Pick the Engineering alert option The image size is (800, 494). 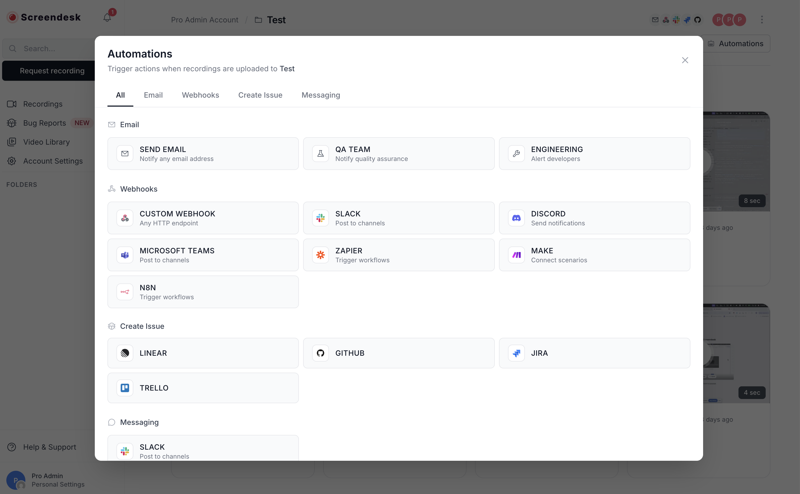point(594,154)
